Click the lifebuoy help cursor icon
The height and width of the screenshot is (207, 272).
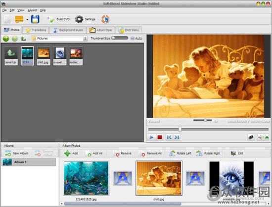(106, 19)
